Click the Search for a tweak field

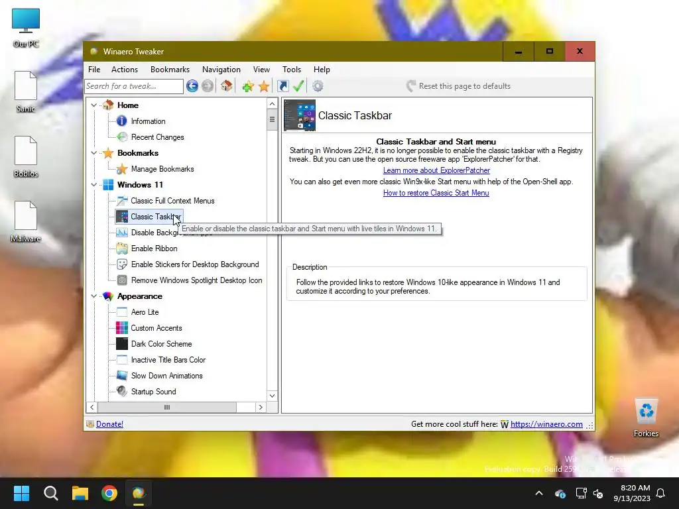click(x=134, y=86)
